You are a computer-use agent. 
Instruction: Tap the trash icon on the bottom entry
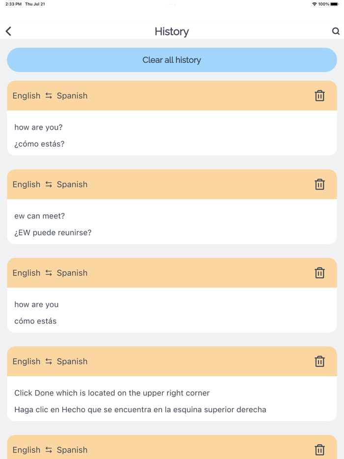coord(320,450)
